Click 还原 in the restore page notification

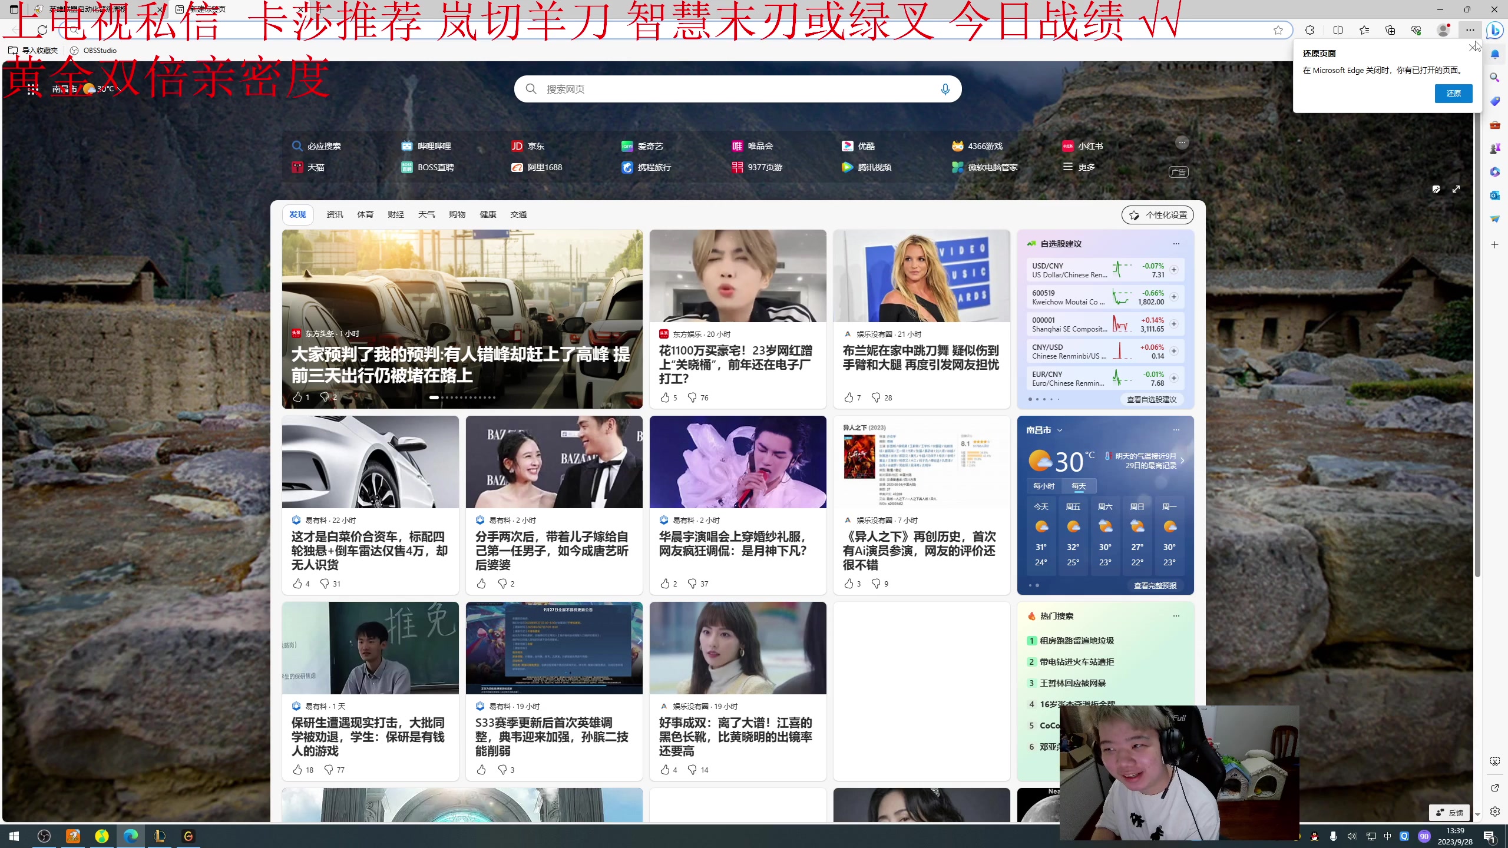(1453, 93)
